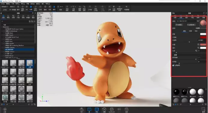Open the Animation (动画) bottom icon
The width and height of the screenshot is (208, 113).
(x=104, y=110)
